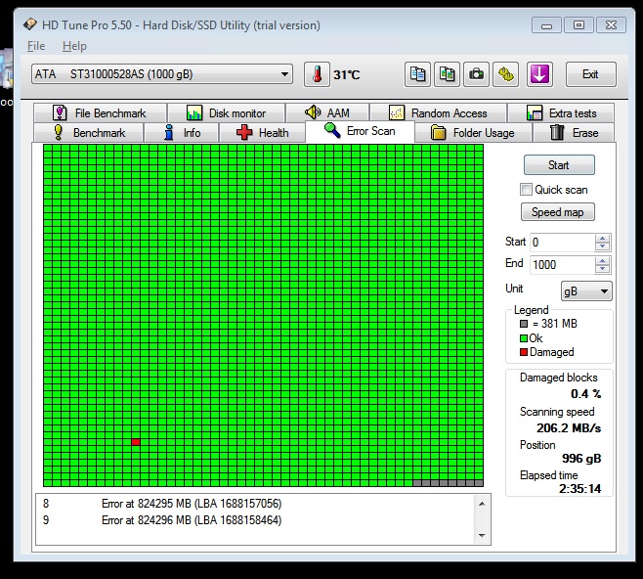This screenshot has width=643, height=579.
Task: Click the error log scroll down arrow
Action: 482,536
